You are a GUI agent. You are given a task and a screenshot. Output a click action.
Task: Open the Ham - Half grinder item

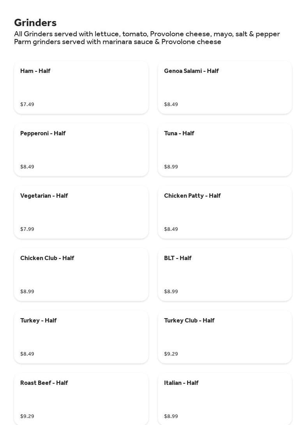point(81,87)
